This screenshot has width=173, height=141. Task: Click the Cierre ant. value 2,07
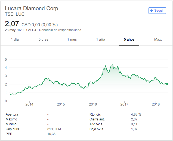tap(134, 119)
